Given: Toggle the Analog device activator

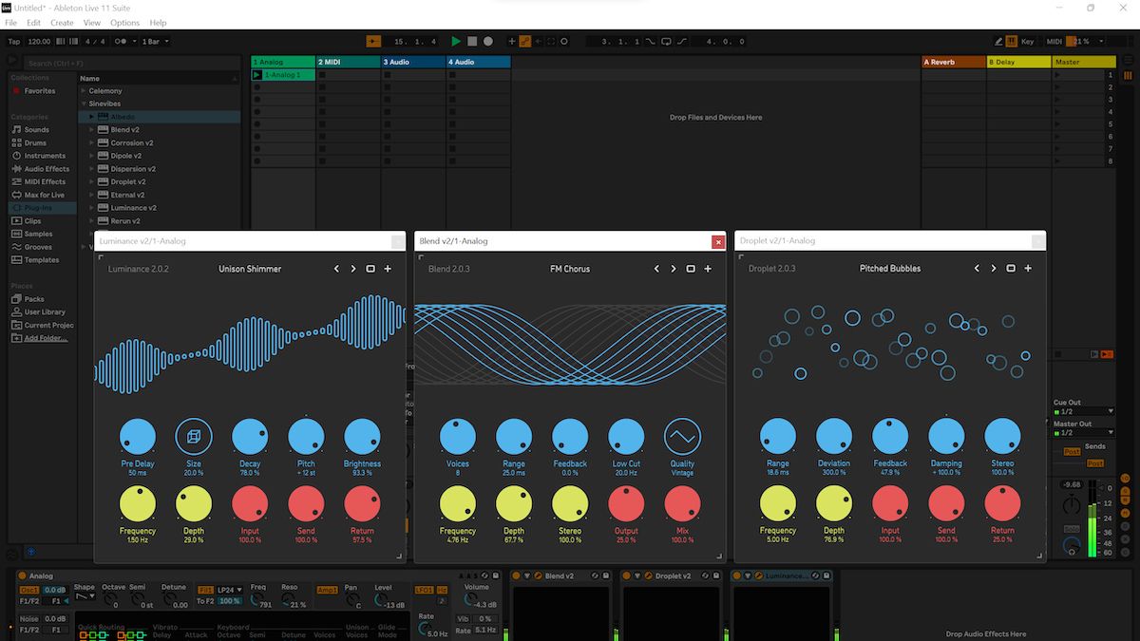Looking at the screenshot, I should pyautogui.click(x=23, y=575).
